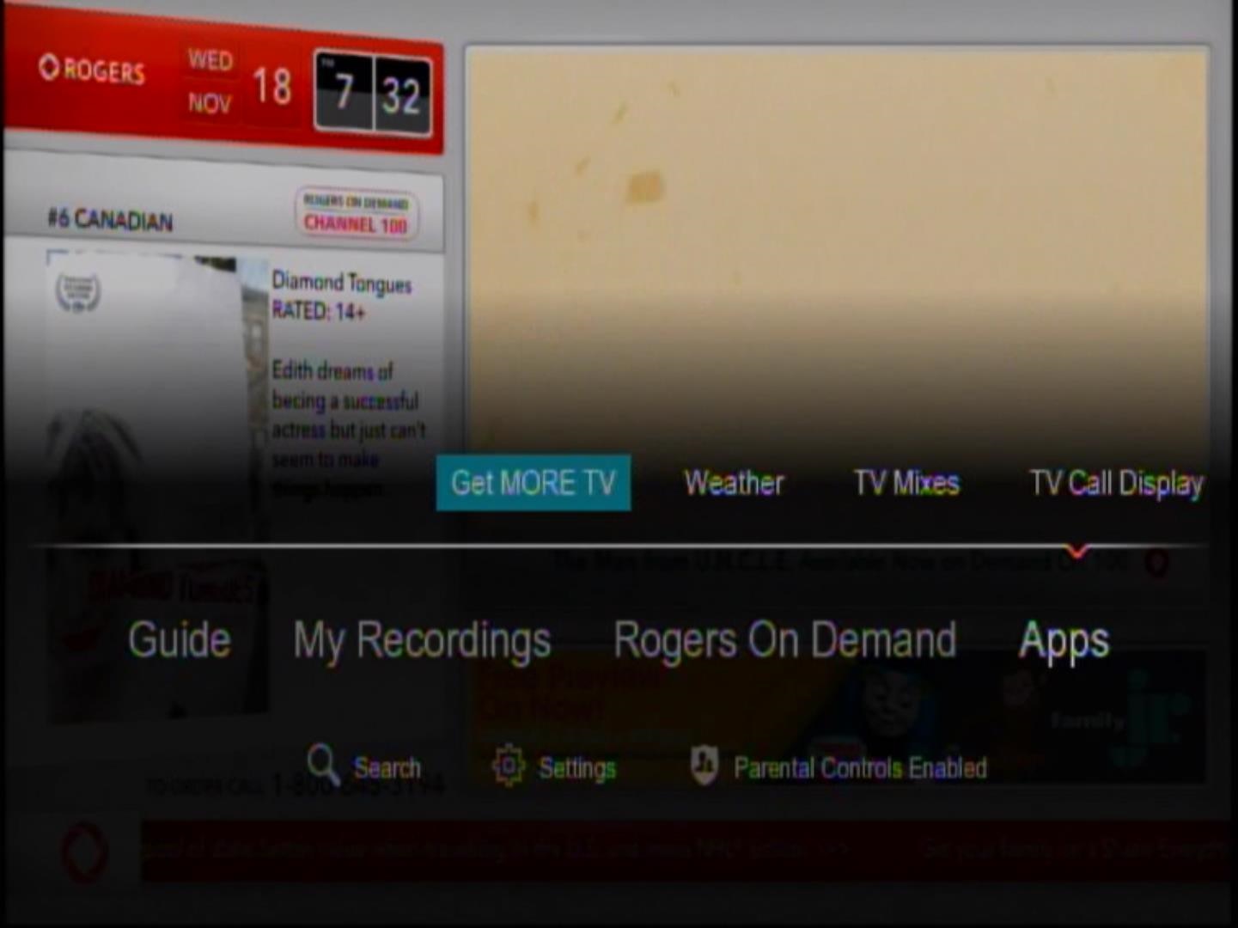1238x928 pixels.
Task: Select the Rogers On Demand Channel 100 badge
Action: [x=357, y=213]
